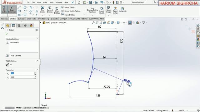Open the Trim Entities dropdown arrow
This screenshot has height=112, width=200.
point(42,15)
